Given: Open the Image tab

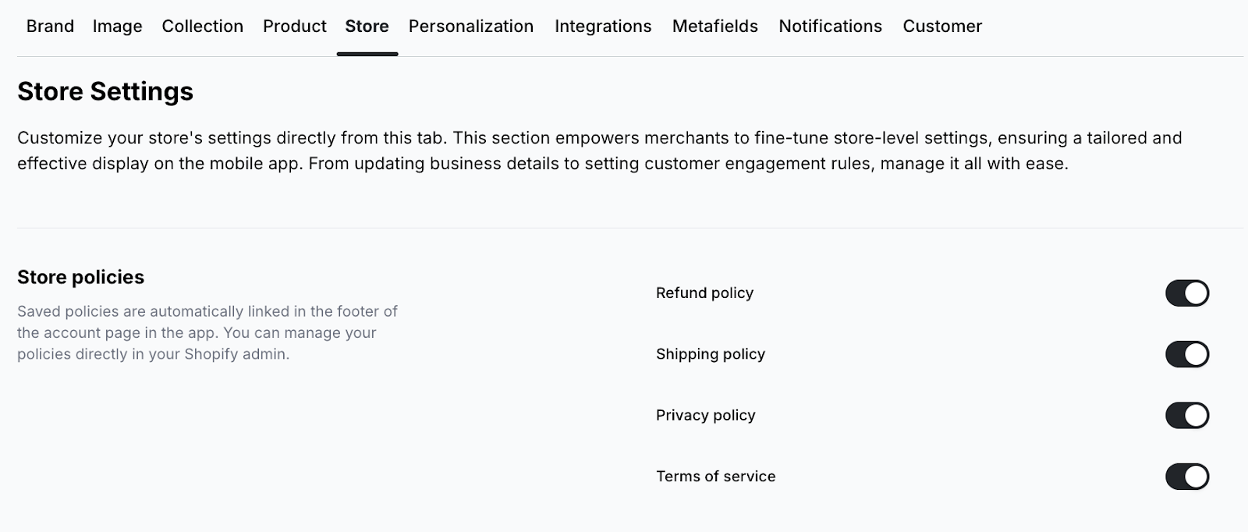Looking at the screenshot, I should [117, 27].
